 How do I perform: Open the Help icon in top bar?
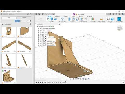tap(119, 14)
